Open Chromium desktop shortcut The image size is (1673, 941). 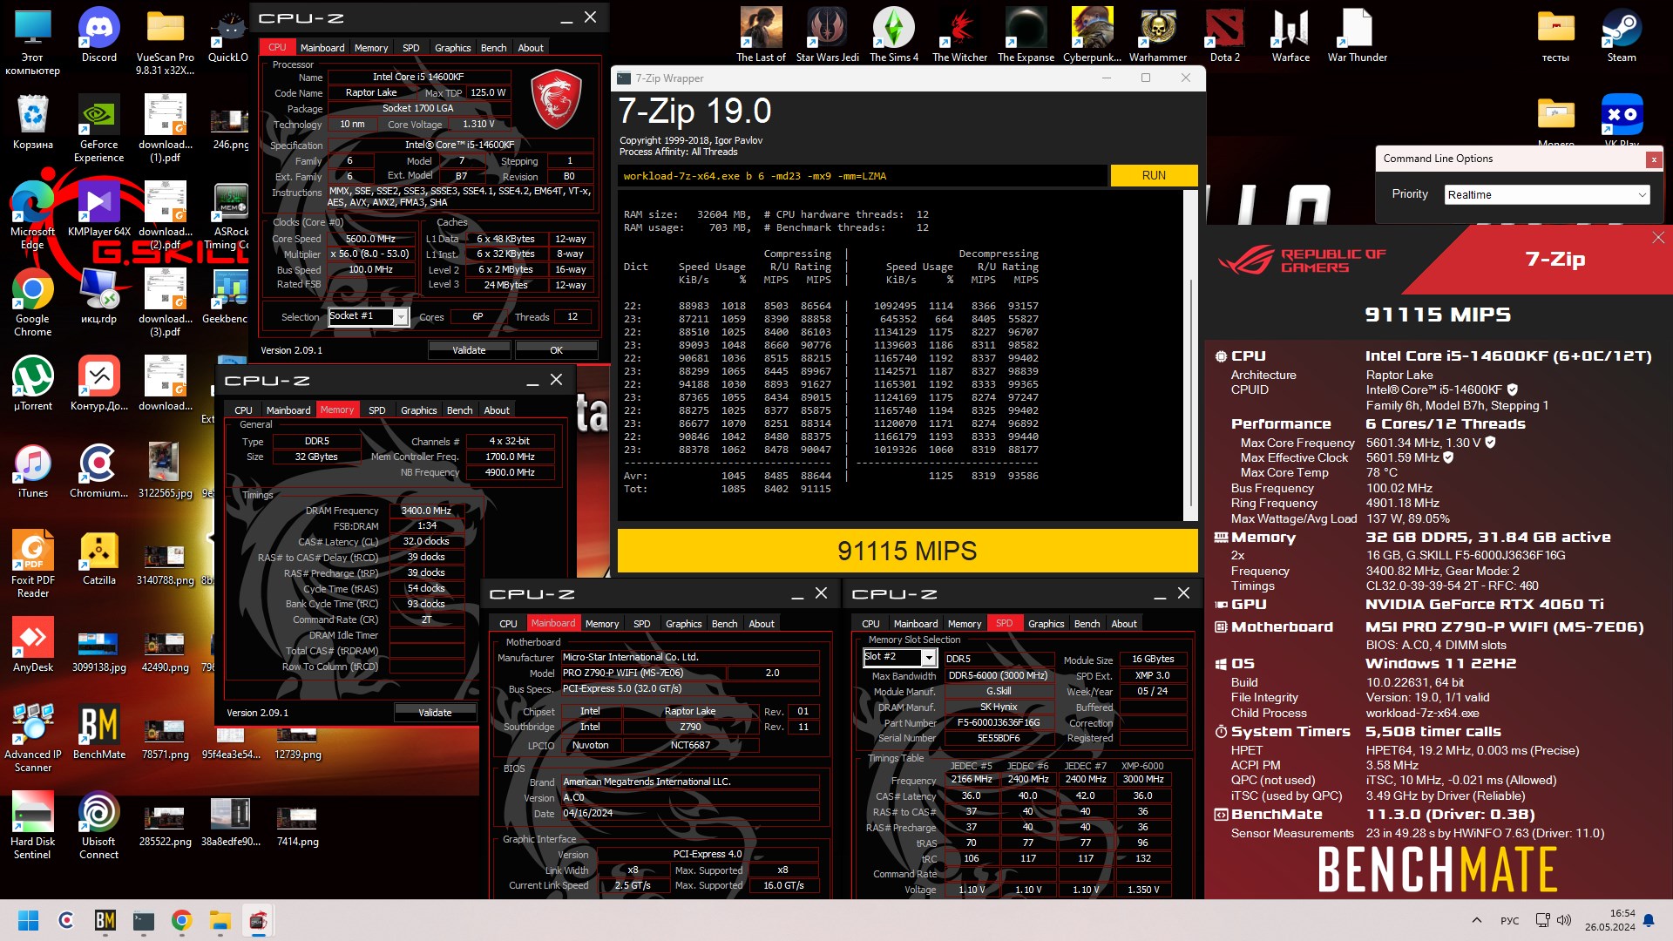click(x=98, y=470)
